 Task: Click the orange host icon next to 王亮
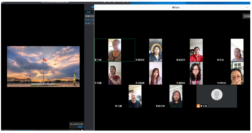(x=198, y=106)
